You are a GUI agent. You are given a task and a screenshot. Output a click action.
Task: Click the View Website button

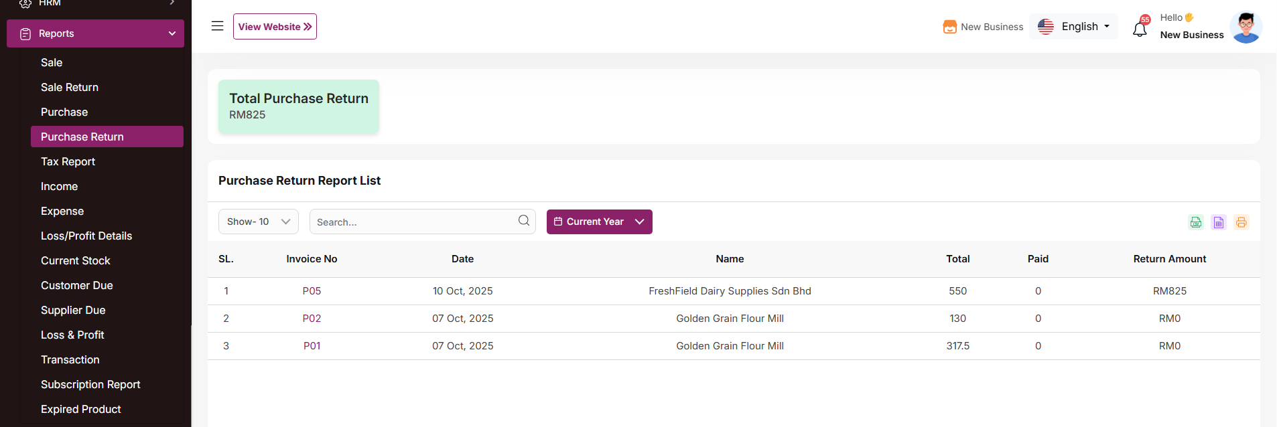point(275,27)
